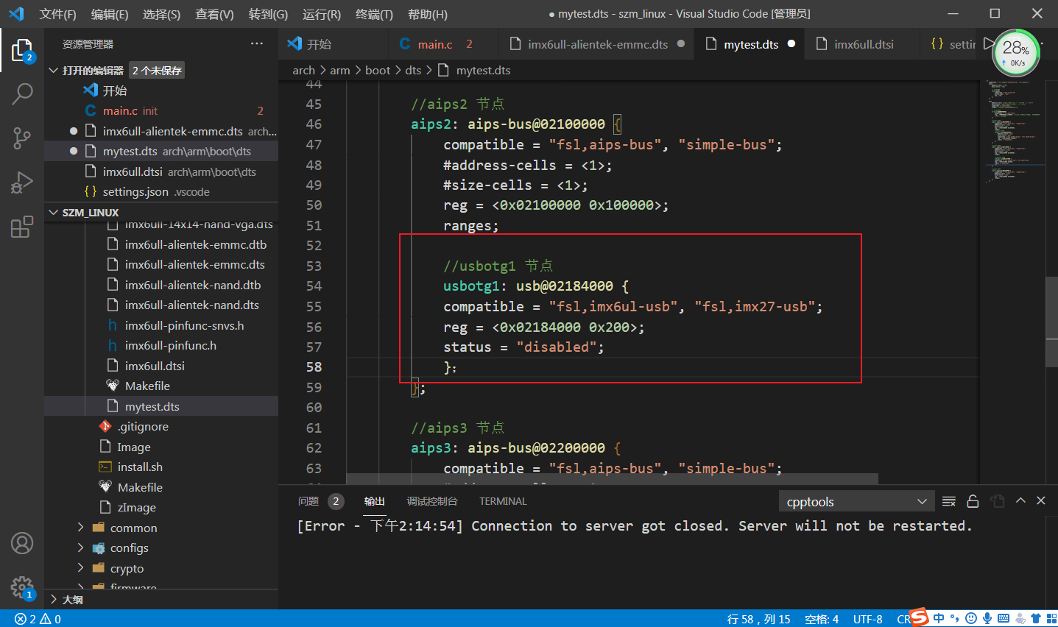
Task: Open the Search view in the activity bar
Action: coord(22,94)
